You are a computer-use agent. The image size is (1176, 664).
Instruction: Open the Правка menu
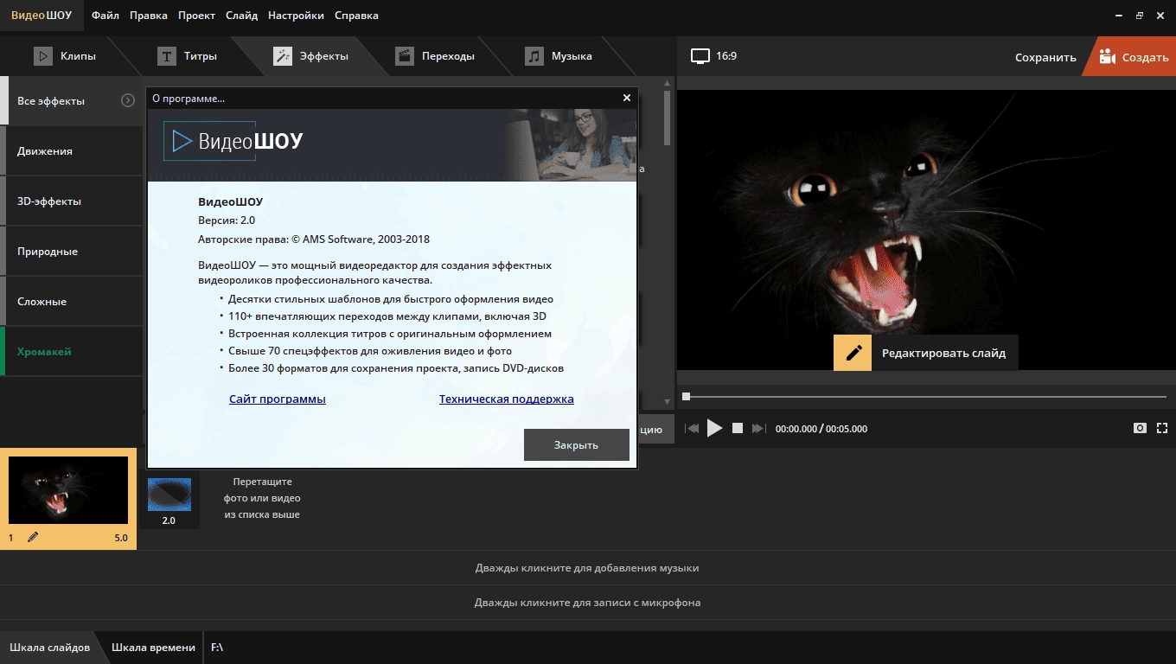coord(149,16)
